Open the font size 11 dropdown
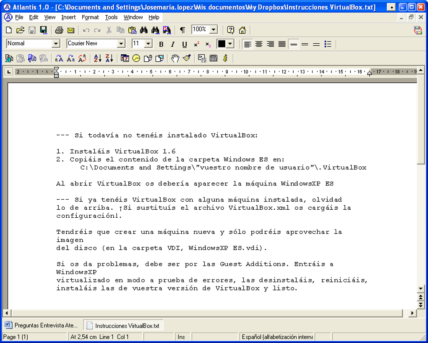The width and height of the screenshot is (428, 343). 148,43
